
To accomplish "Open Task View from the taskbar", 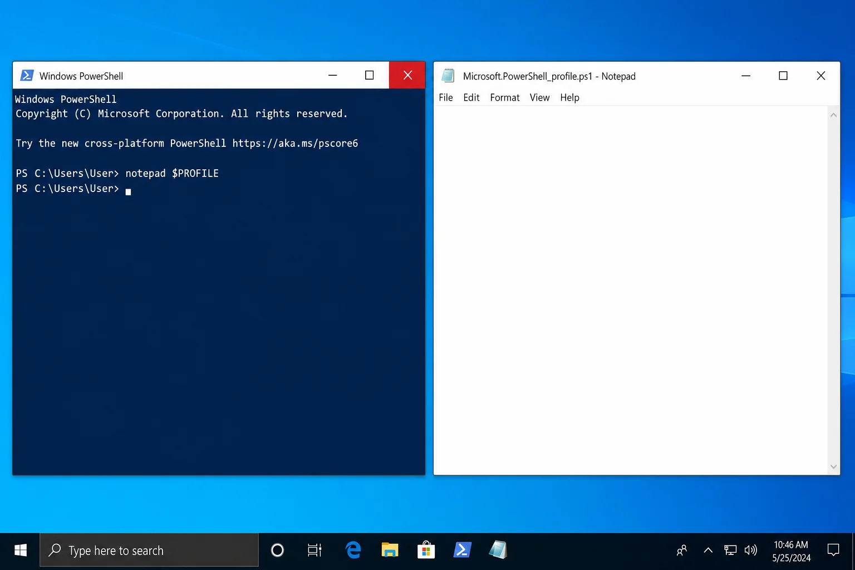I will pyautogui.click(x=315, y=551).
